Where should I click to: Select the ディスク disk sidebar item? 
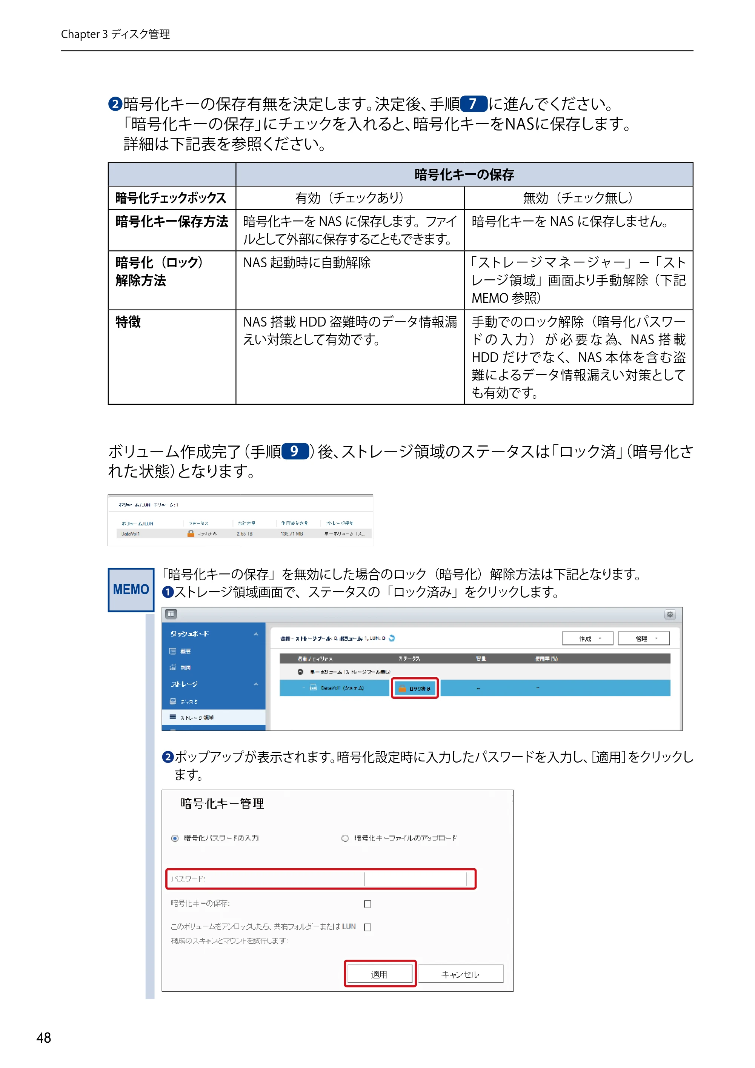pyautogui.click(x=184, y=701)
